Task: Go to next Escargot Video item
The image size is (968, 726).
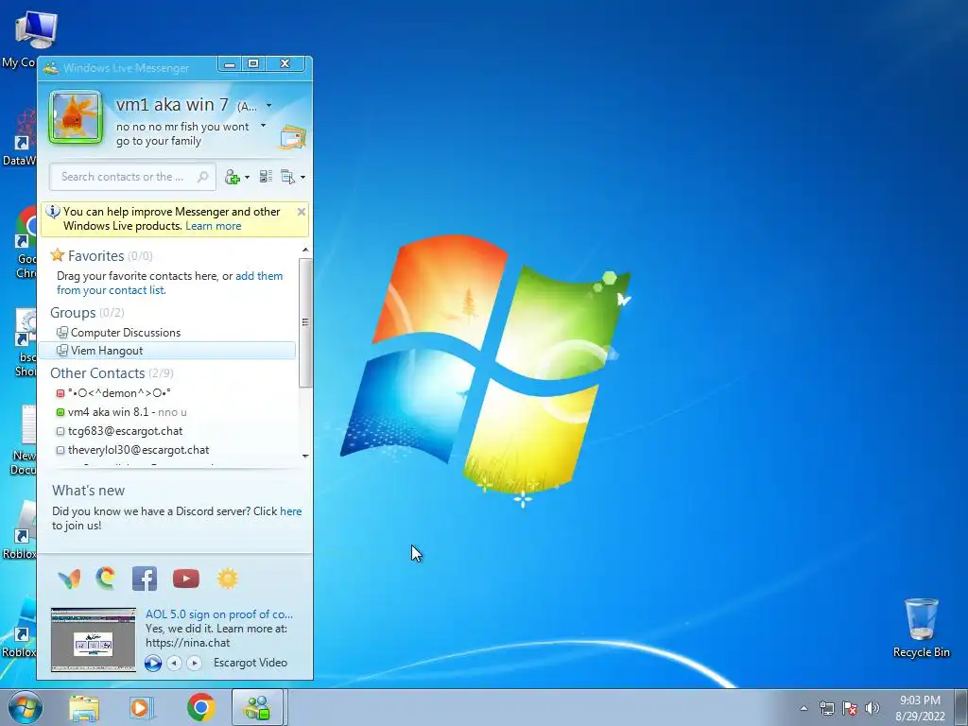Action: click(194, 663)
